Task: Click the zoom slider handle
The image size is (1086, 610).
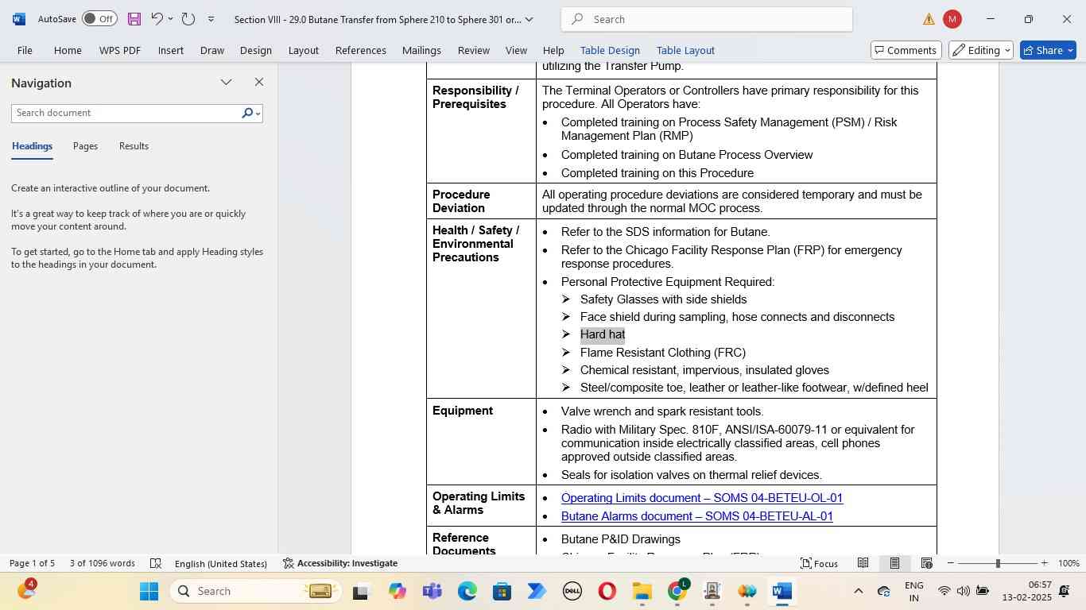Action: (x=998, y=563)
